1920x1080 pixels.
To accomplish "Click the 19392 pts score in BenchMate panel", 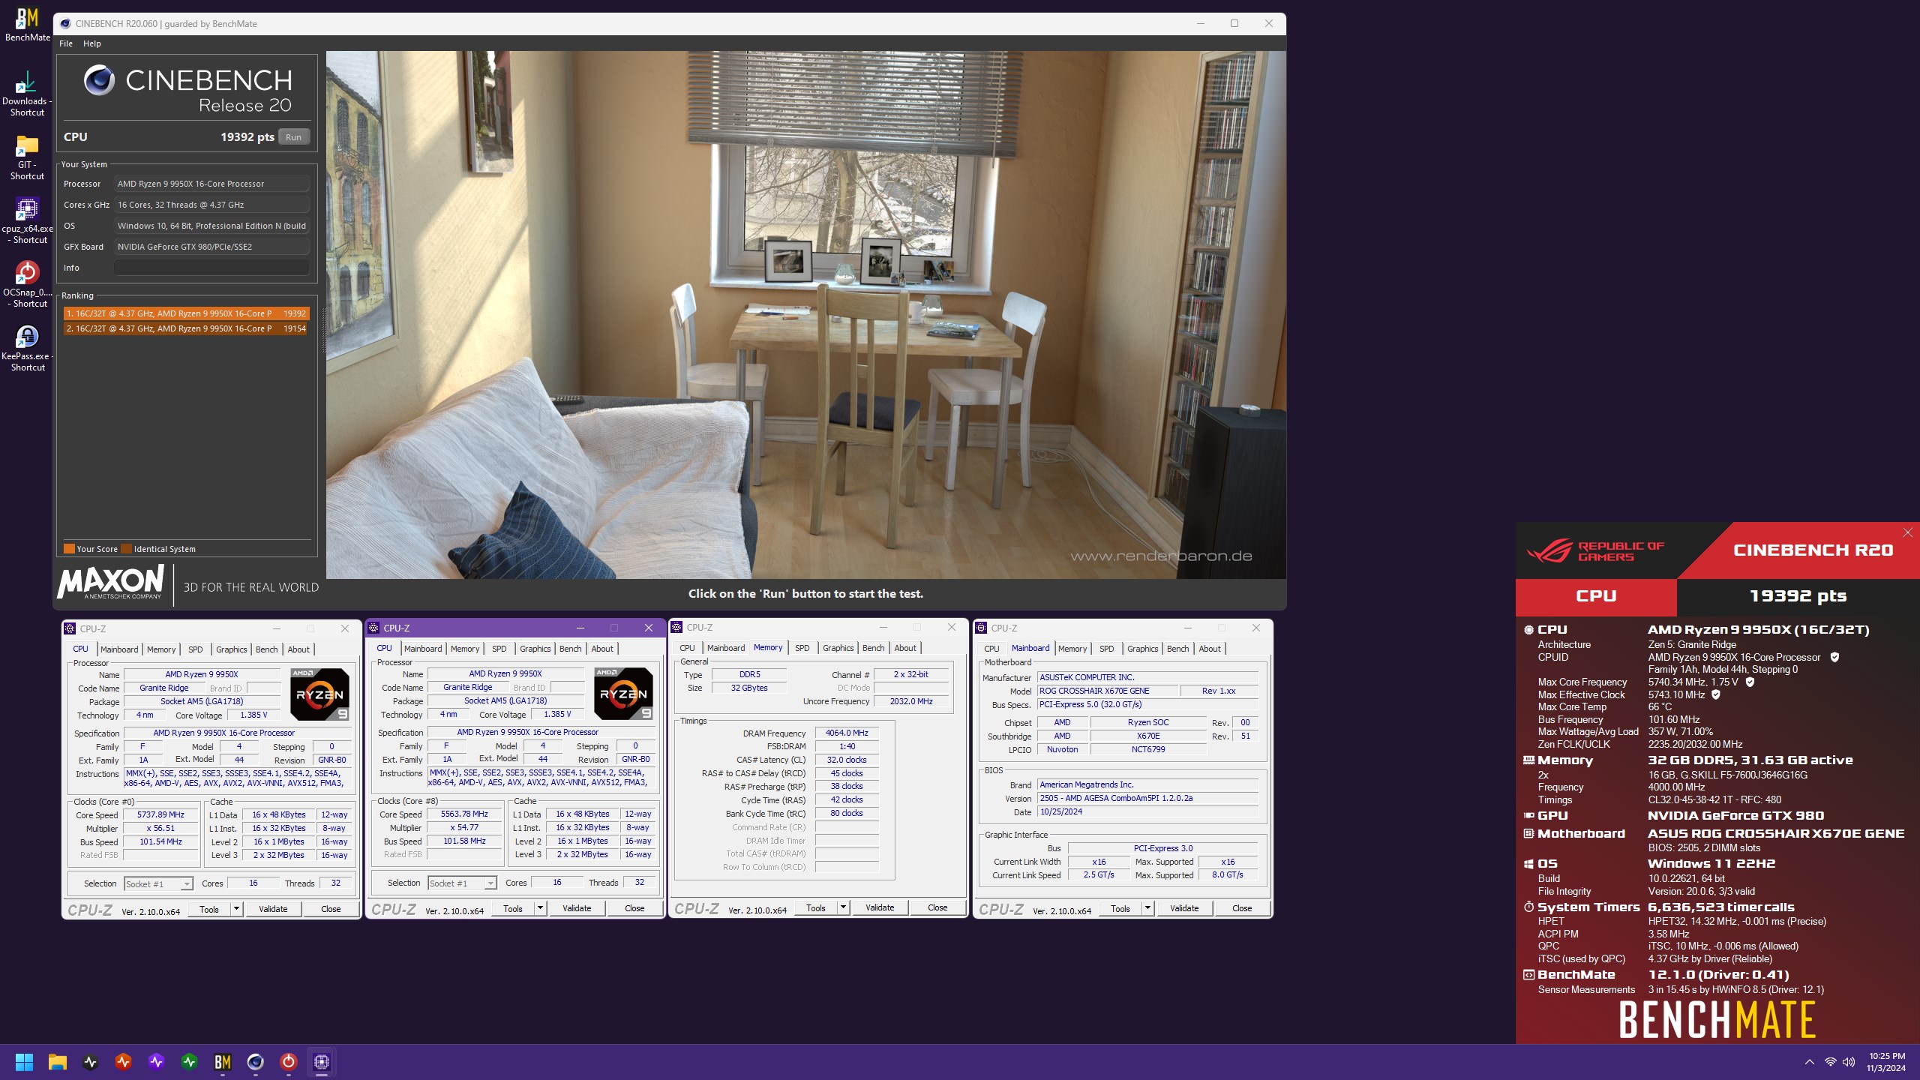I will coord(1798,596).
